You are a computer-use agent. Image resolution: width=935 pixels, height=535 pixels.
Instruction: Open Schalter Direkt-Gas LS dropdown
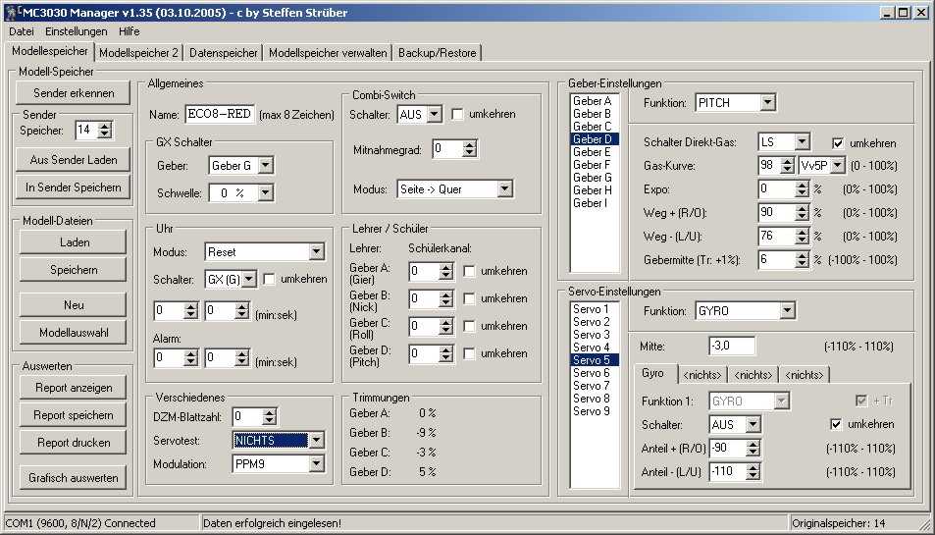(x=802, y=142)
